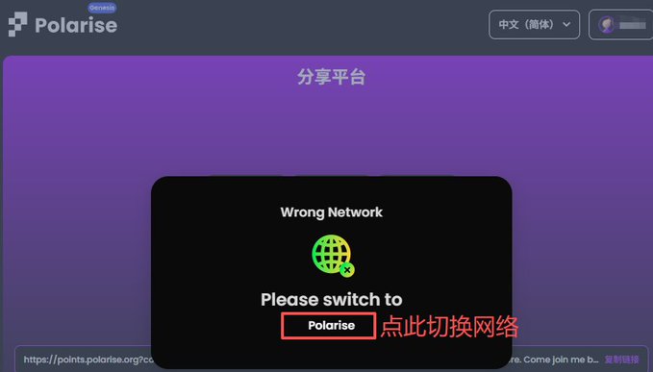Click the green globe network icon

(332, 254)
